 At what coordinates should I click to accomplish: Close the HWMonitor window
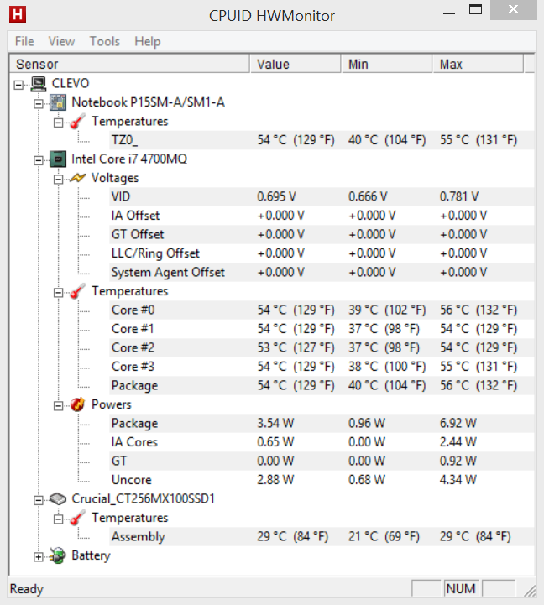pos(513,9)
